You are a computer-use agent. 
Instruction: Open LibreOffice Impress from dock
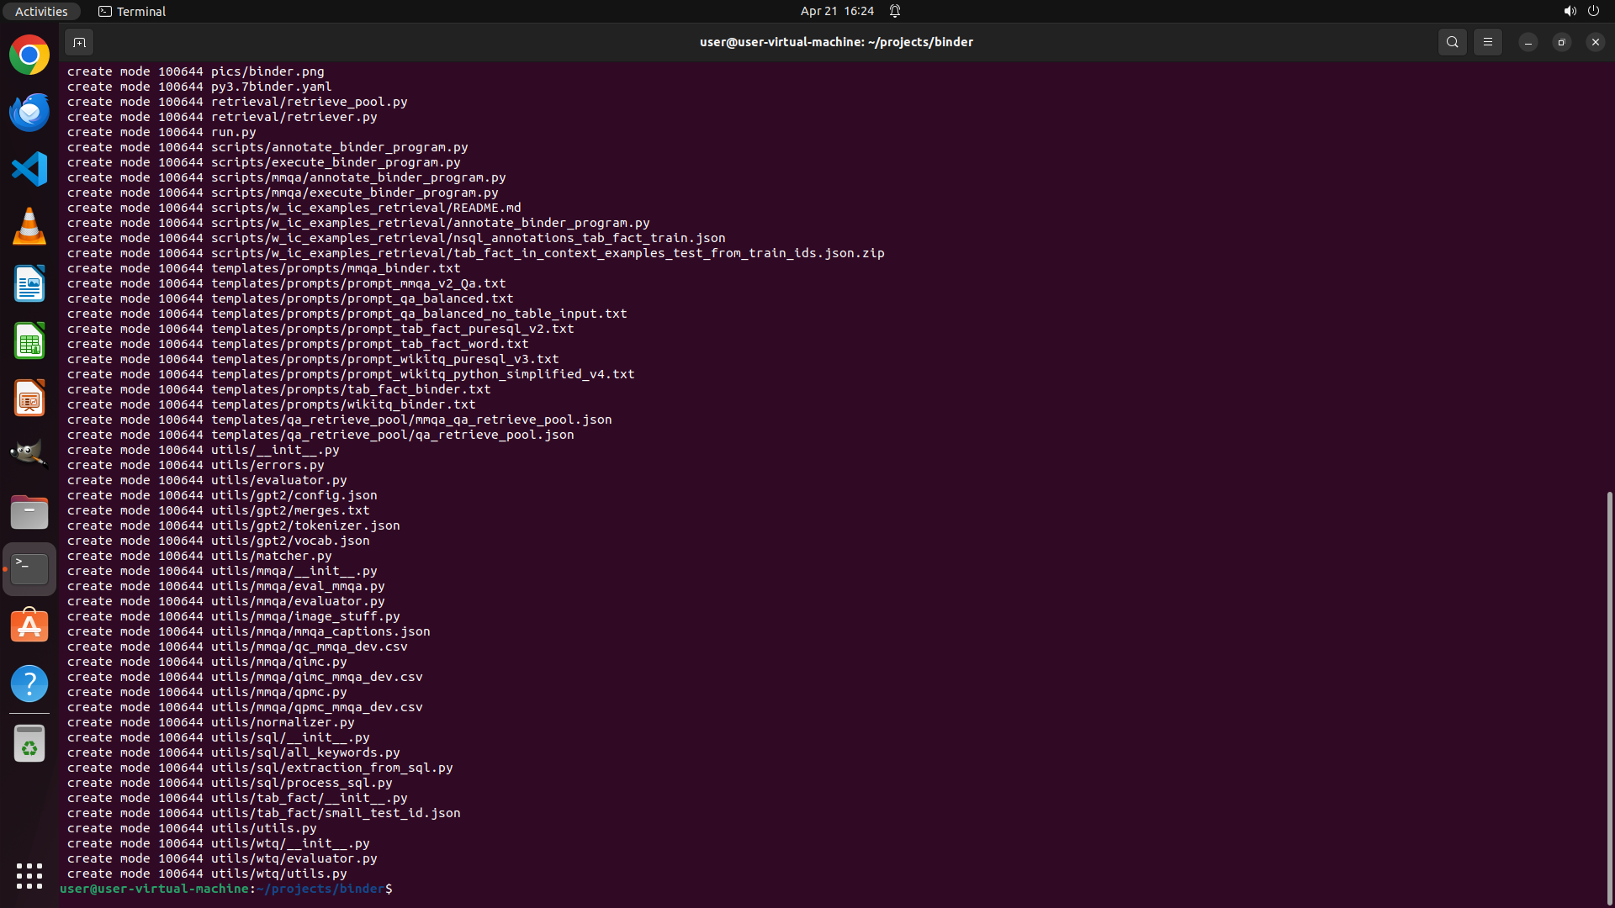pos(29,398)
